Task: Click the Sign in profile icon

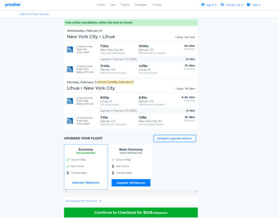Action: coord(203,5)
